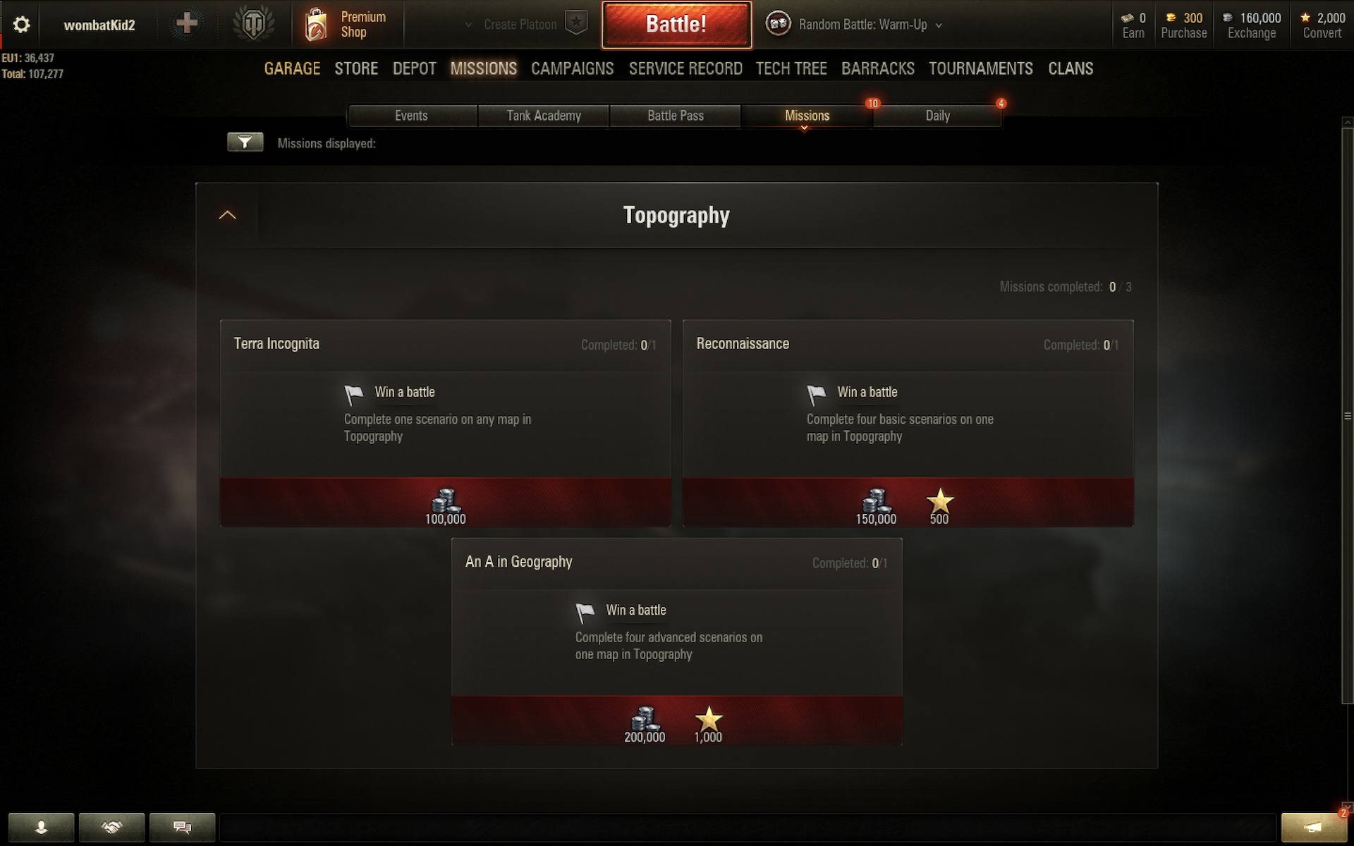Open the handshake referral icon button
Screen dimensions: 1354x846
[x=111, y=827]
